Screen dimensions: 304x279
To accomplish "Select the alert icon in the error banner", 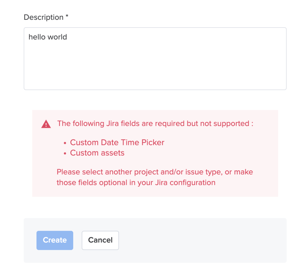I will point(46,124).
